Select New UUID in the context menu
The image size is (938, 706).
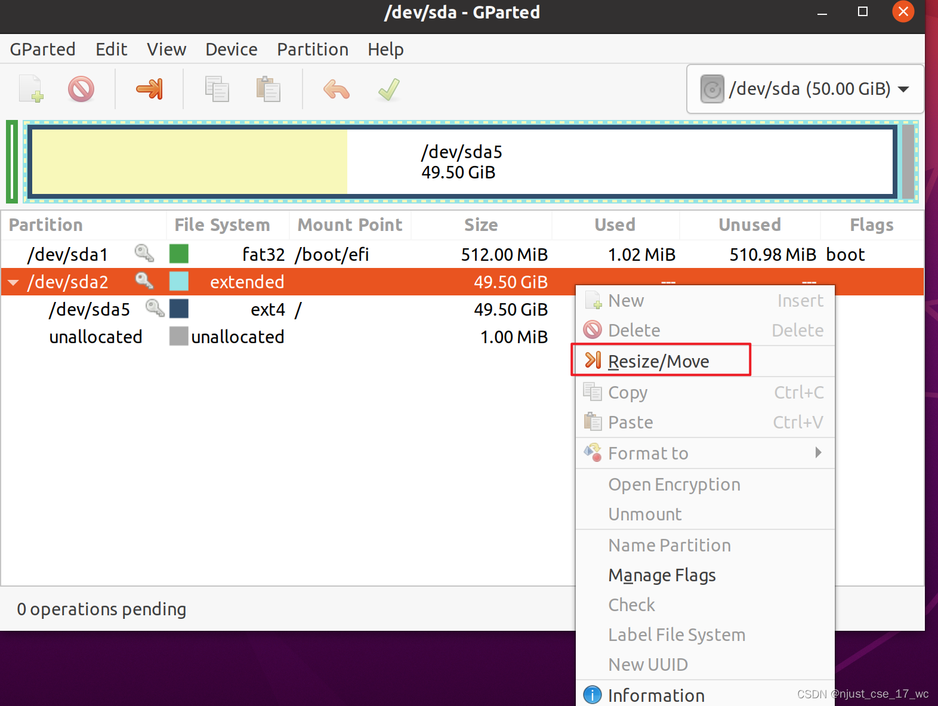click(705, 665)
